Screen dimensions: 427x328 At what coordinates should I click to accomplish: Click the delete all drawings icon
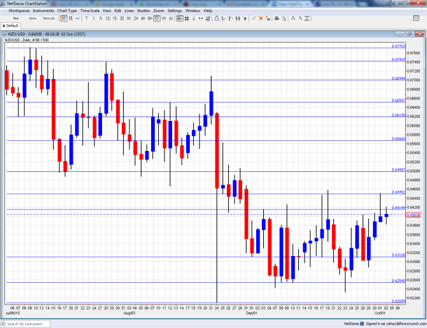tap(268, 18)
